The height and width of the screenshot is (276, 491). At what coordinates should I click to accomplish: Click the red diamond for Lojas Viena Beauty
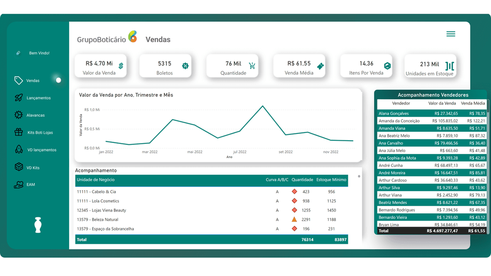click(294, 210)
